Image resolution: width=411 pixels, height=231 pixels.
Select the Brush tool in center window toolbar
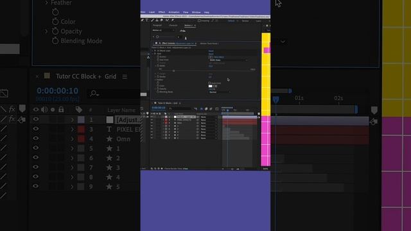[x=153, y=20]
